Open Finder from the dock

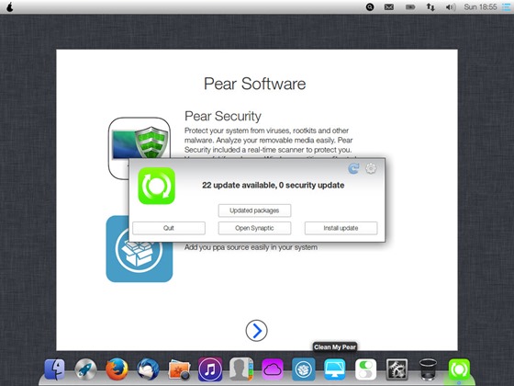tap(54, 369)
